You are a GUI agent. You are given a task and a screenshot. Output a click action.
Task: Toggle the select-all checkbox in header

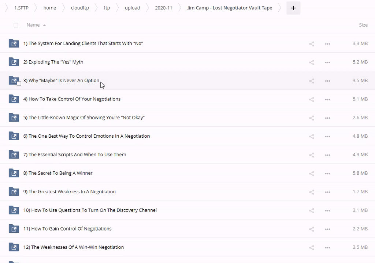pyautogui.click(x=16, y=25)
